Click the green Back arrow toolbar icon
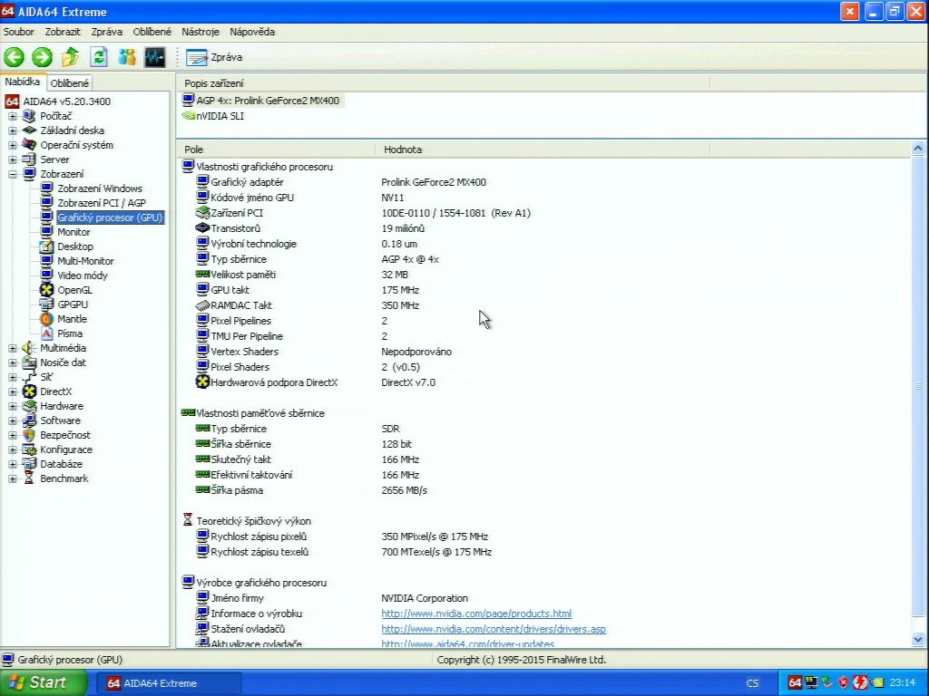The image size is (929, 696). [x=15, y=57]
